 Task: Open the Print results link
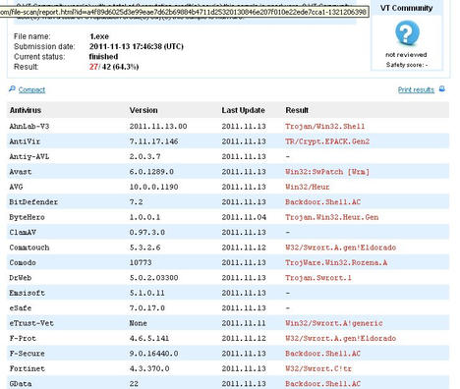pos(416,89)
